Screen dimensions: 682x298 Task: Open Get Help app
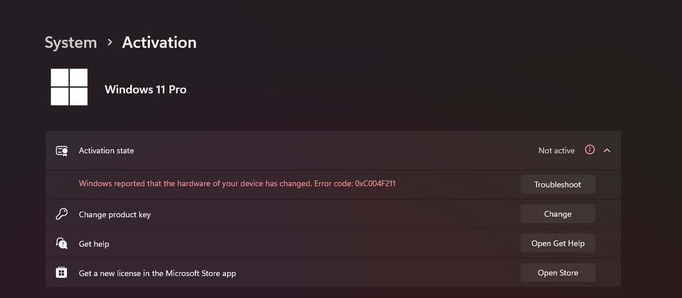(557, 243)
